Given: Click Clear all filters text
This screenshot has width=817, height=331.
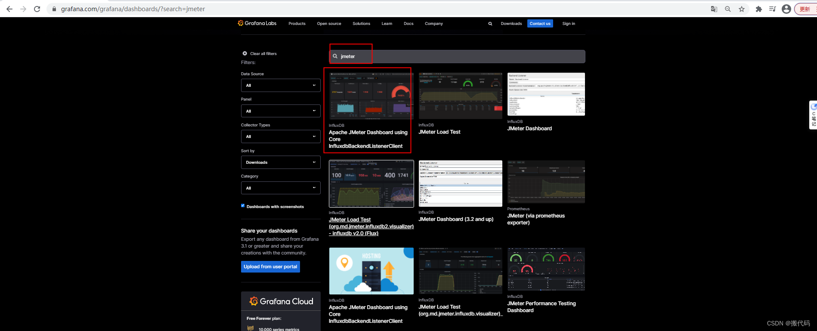Looking at the screenshot, I should pos(263,54).
